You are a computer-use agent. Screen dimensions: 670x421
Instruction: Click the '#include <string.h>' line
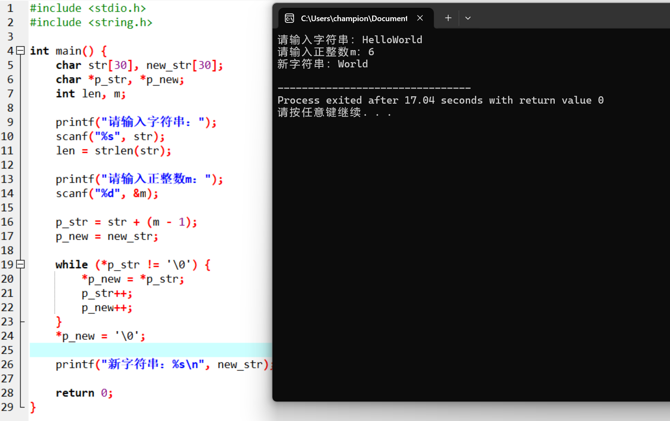[91, 22]
